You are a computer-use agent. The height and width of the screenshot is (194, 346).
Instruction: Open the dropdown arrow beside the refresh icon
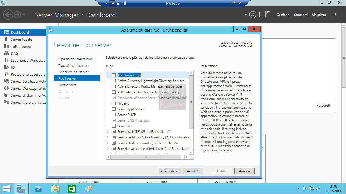(x=245, y=15)
